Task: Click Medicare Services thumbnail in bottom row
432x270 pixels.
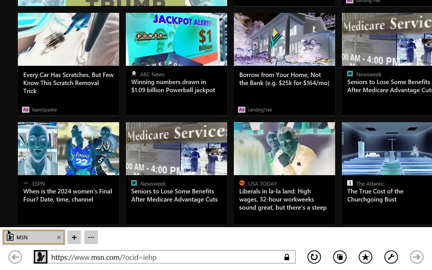Action: pyautogui.click(x=177, y=148)
